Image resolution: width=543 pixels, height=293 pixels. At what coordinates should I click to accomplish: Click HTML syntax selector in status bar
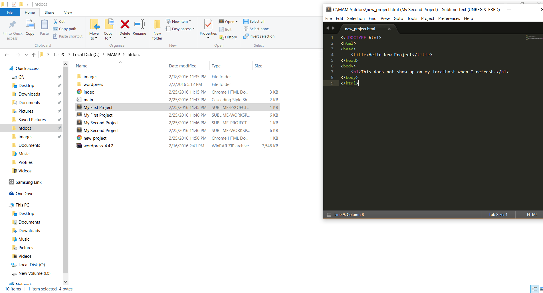pos(532,214)
